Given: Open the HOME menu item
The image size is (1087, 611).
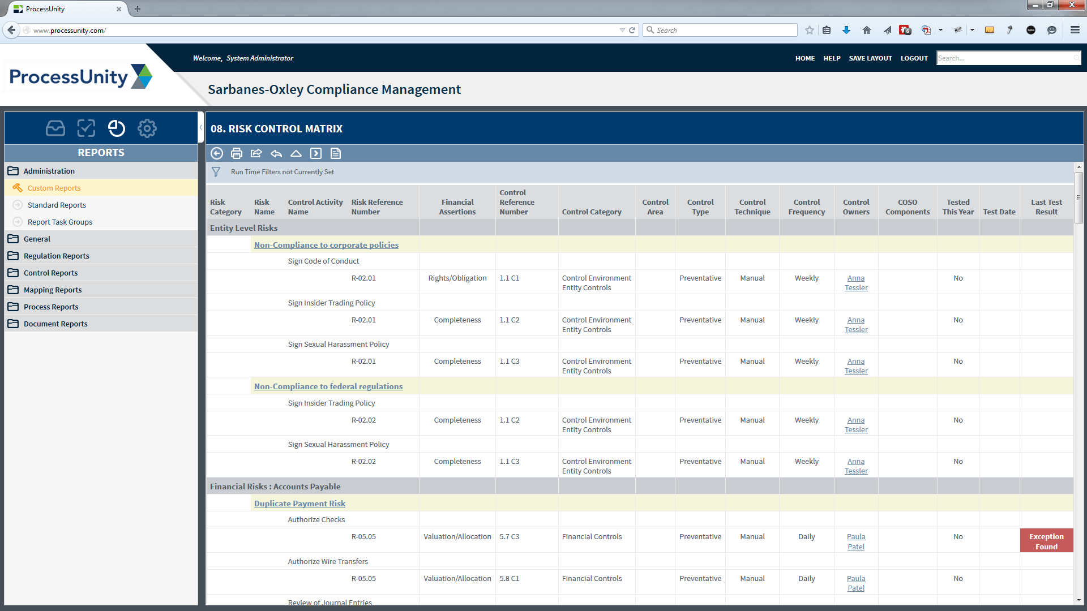Looking at the screenshot, I should [x=804, y=58].
